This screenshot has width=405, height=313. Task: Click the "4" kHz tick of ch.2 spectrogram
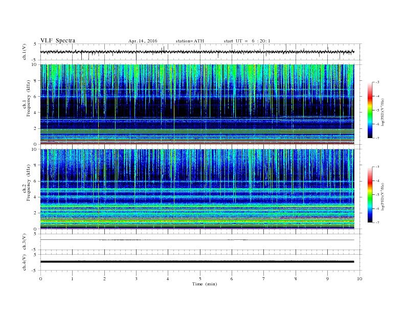pyautogui.click(x=36, y=197)
